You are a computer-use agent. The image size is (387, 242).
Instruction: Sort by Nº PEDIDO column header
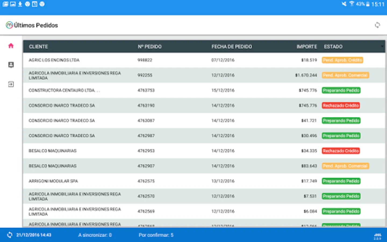pyautogui.click(x=149, y=47)
